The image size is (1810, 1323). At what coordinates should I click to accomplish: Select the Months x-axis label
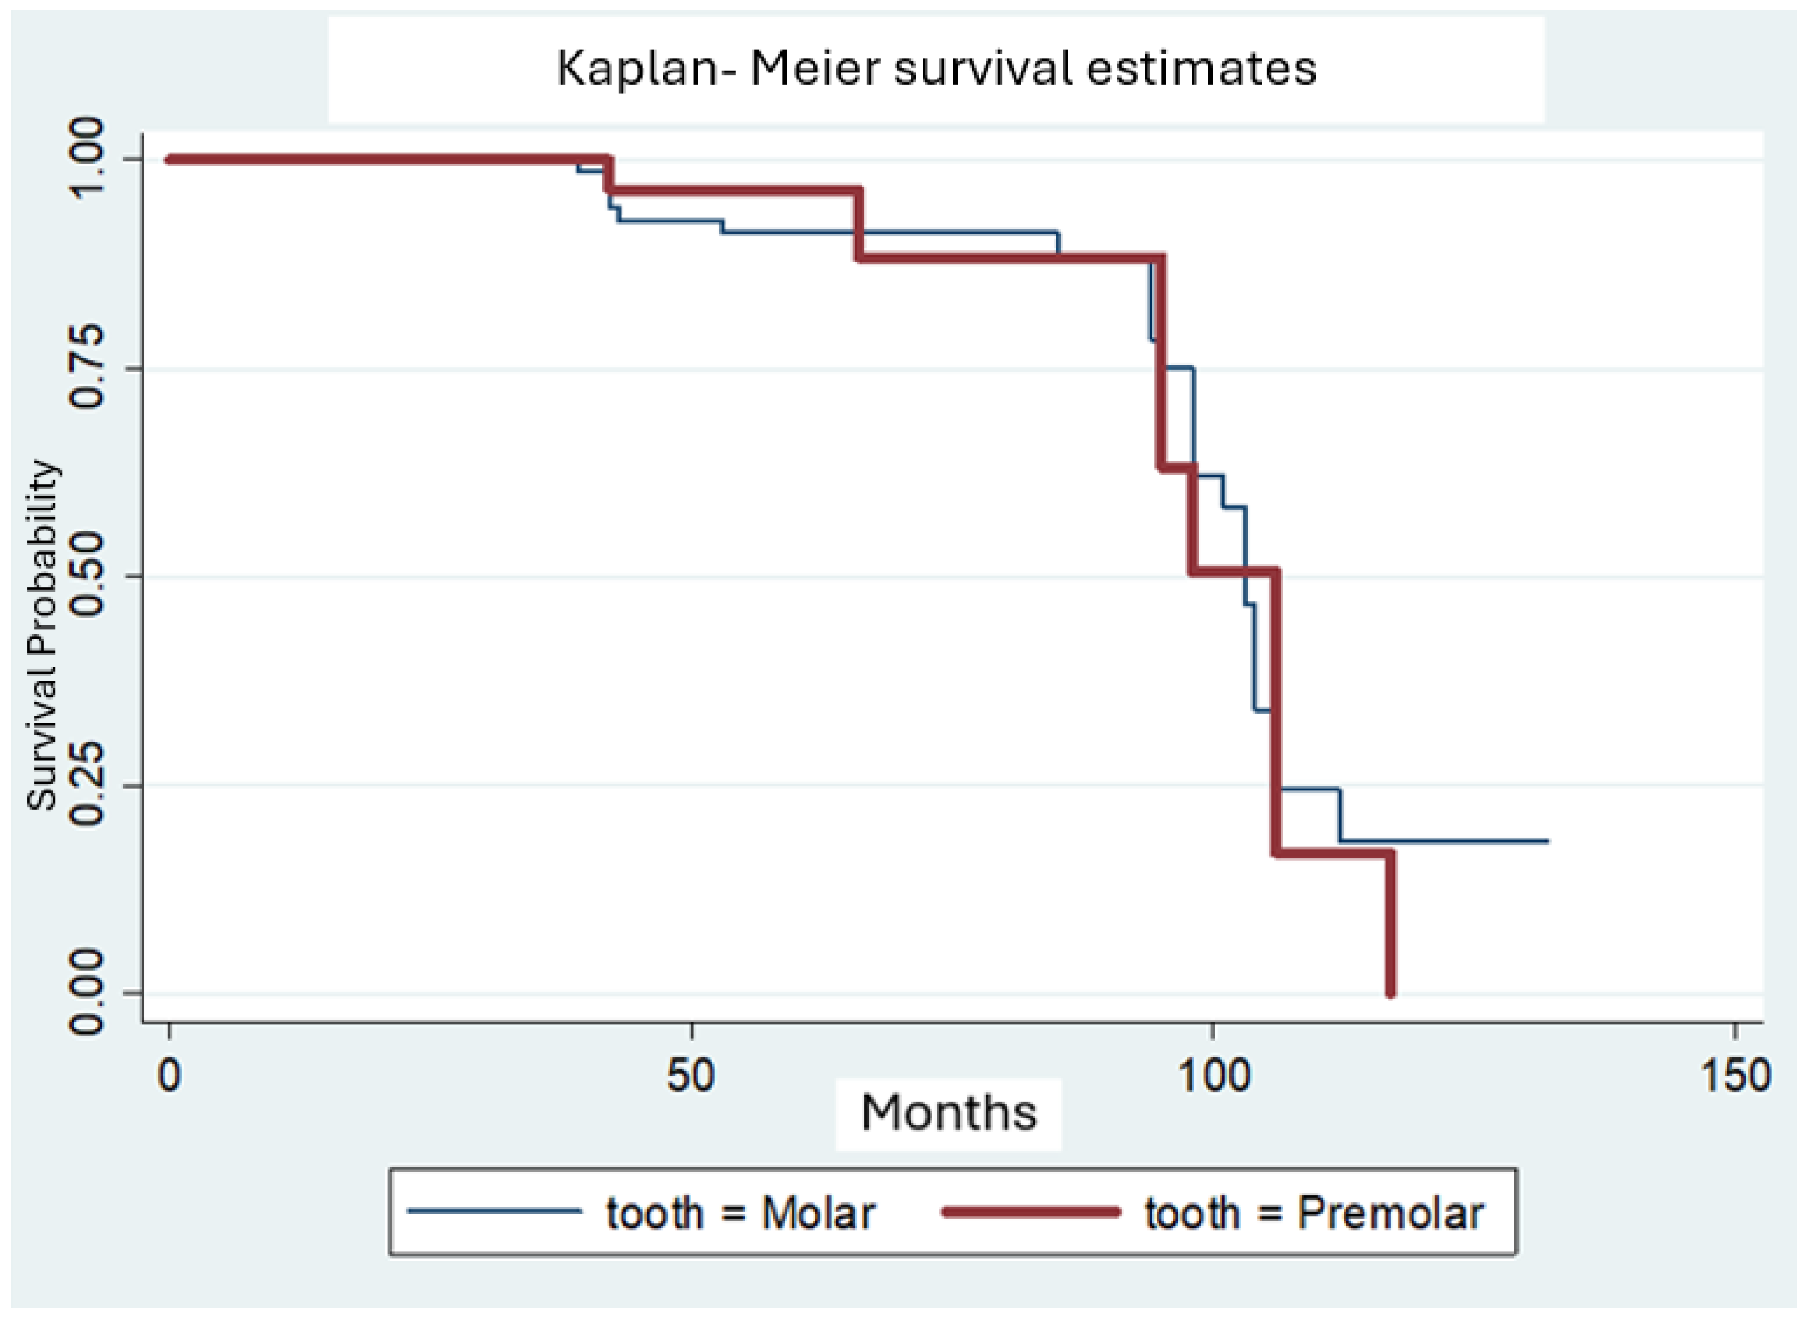[948, 1113]
